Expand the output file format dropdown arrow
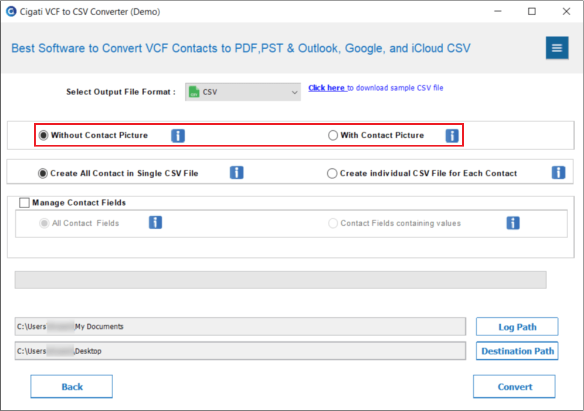Viewport: 584px width, 411px height. point(294,92)
